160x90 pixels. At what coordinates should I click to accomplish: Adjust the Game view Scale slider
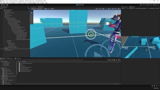point(154,9)
